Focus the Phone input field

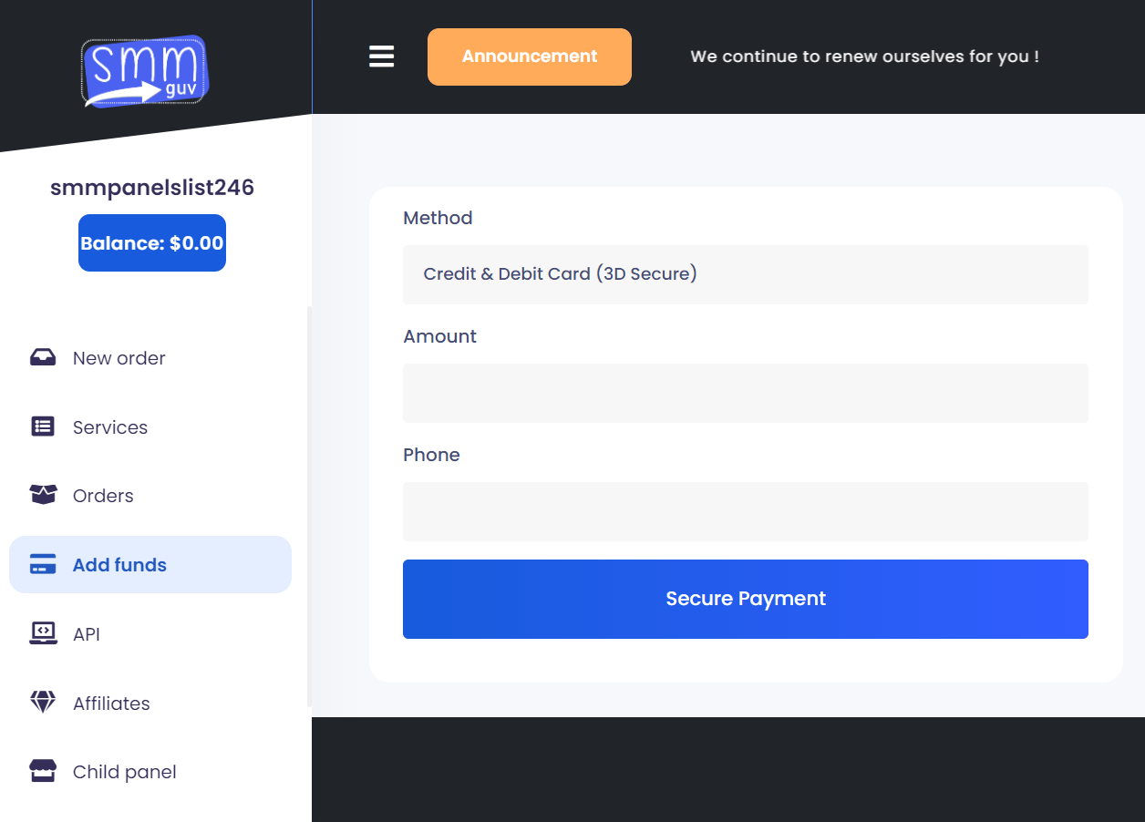[x=745, y=511]
